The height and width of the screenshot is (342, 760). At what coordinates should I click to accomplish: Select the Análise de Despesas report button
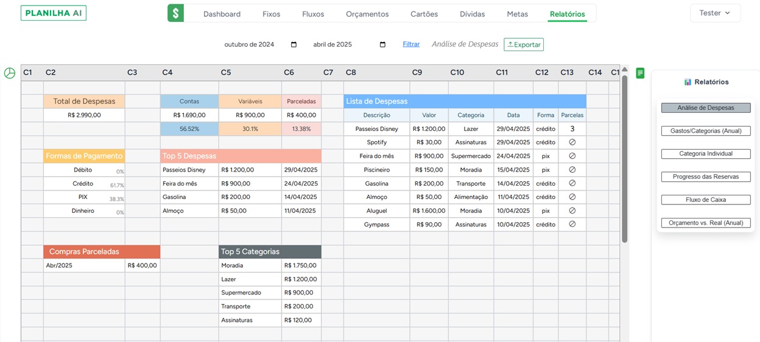coord(706,108)
